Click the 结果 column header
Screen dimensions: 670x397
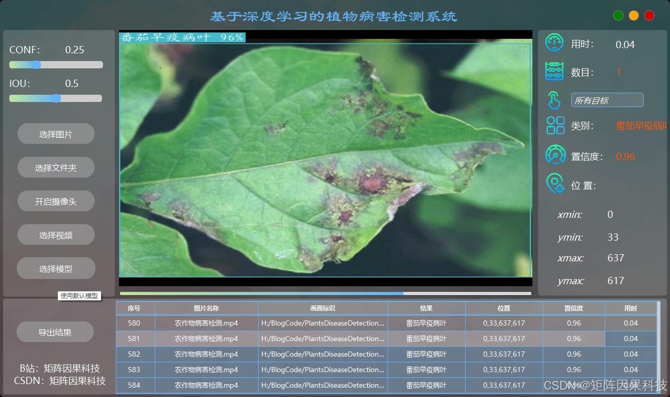point(426,308)
